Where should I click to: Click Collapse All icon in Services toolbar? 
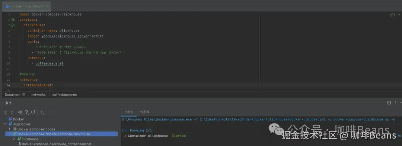[x=12, y=112]
